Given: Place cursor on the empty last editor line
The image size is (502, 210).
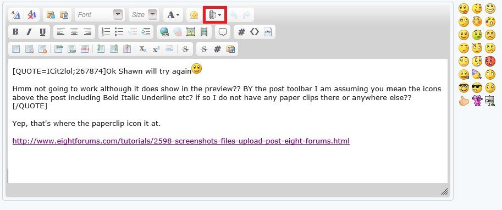Looking at the screenshot, I should (x=227, y=175).
